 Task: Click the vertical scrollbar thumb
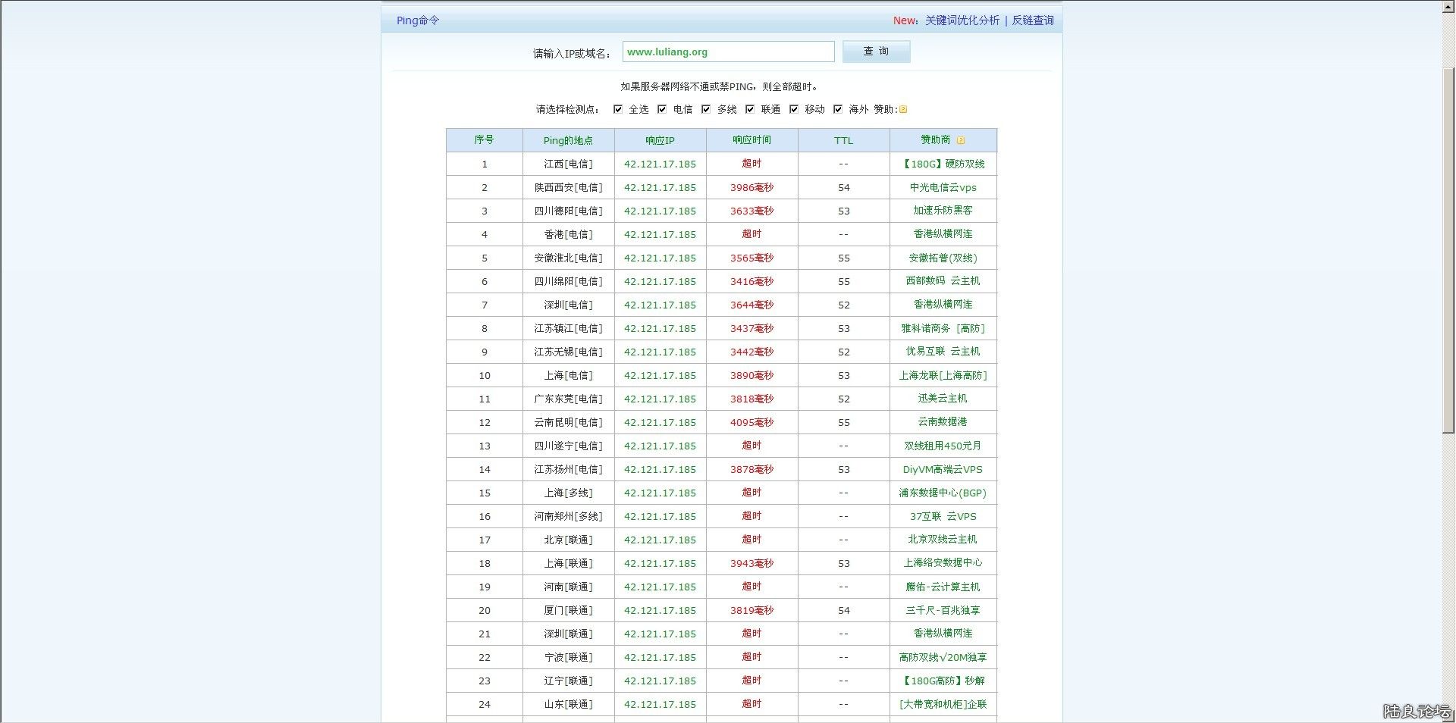(x=1448, y=250)
